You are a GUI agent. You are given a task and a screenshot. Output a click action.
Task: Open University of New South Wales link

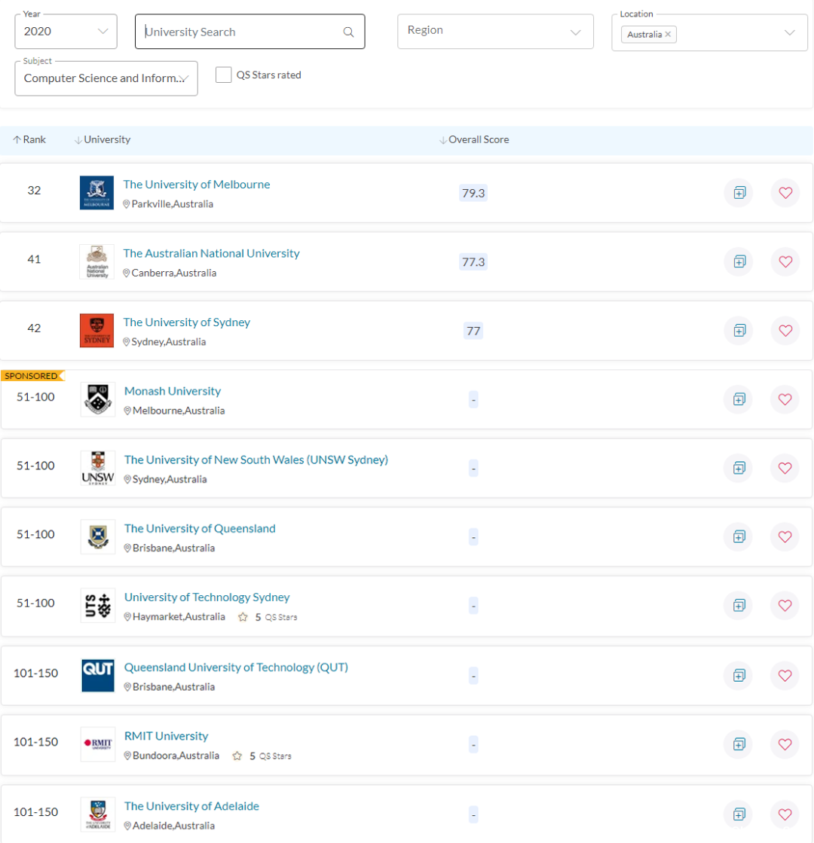pyautogui.click(x=256, y=460)
